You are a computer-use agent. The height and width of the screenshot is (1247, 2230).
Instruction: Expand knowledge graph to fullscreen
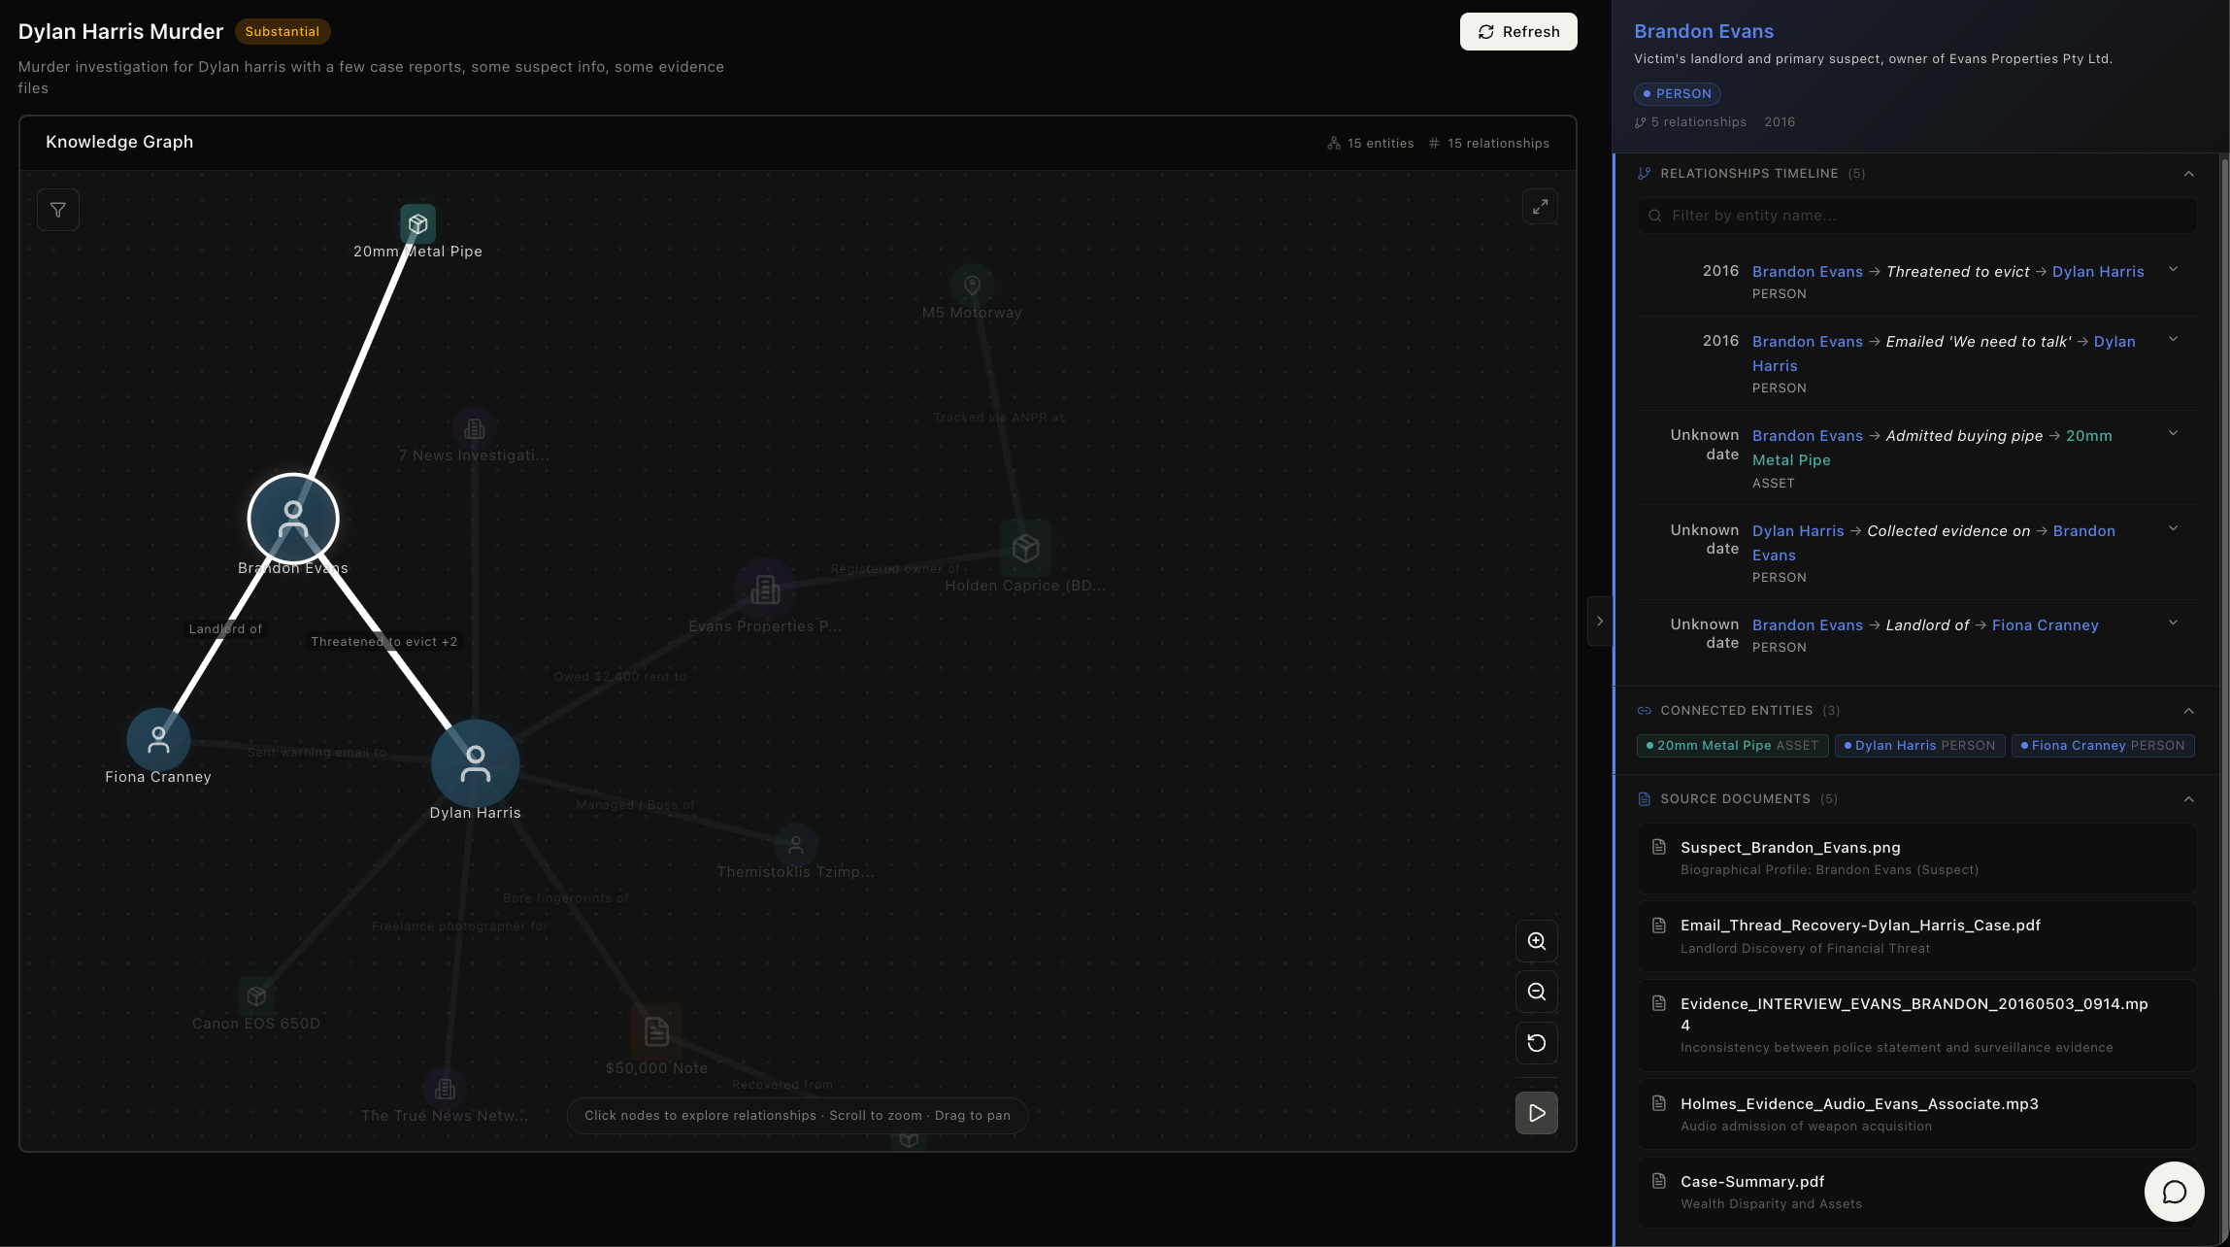click(1540, 207)
